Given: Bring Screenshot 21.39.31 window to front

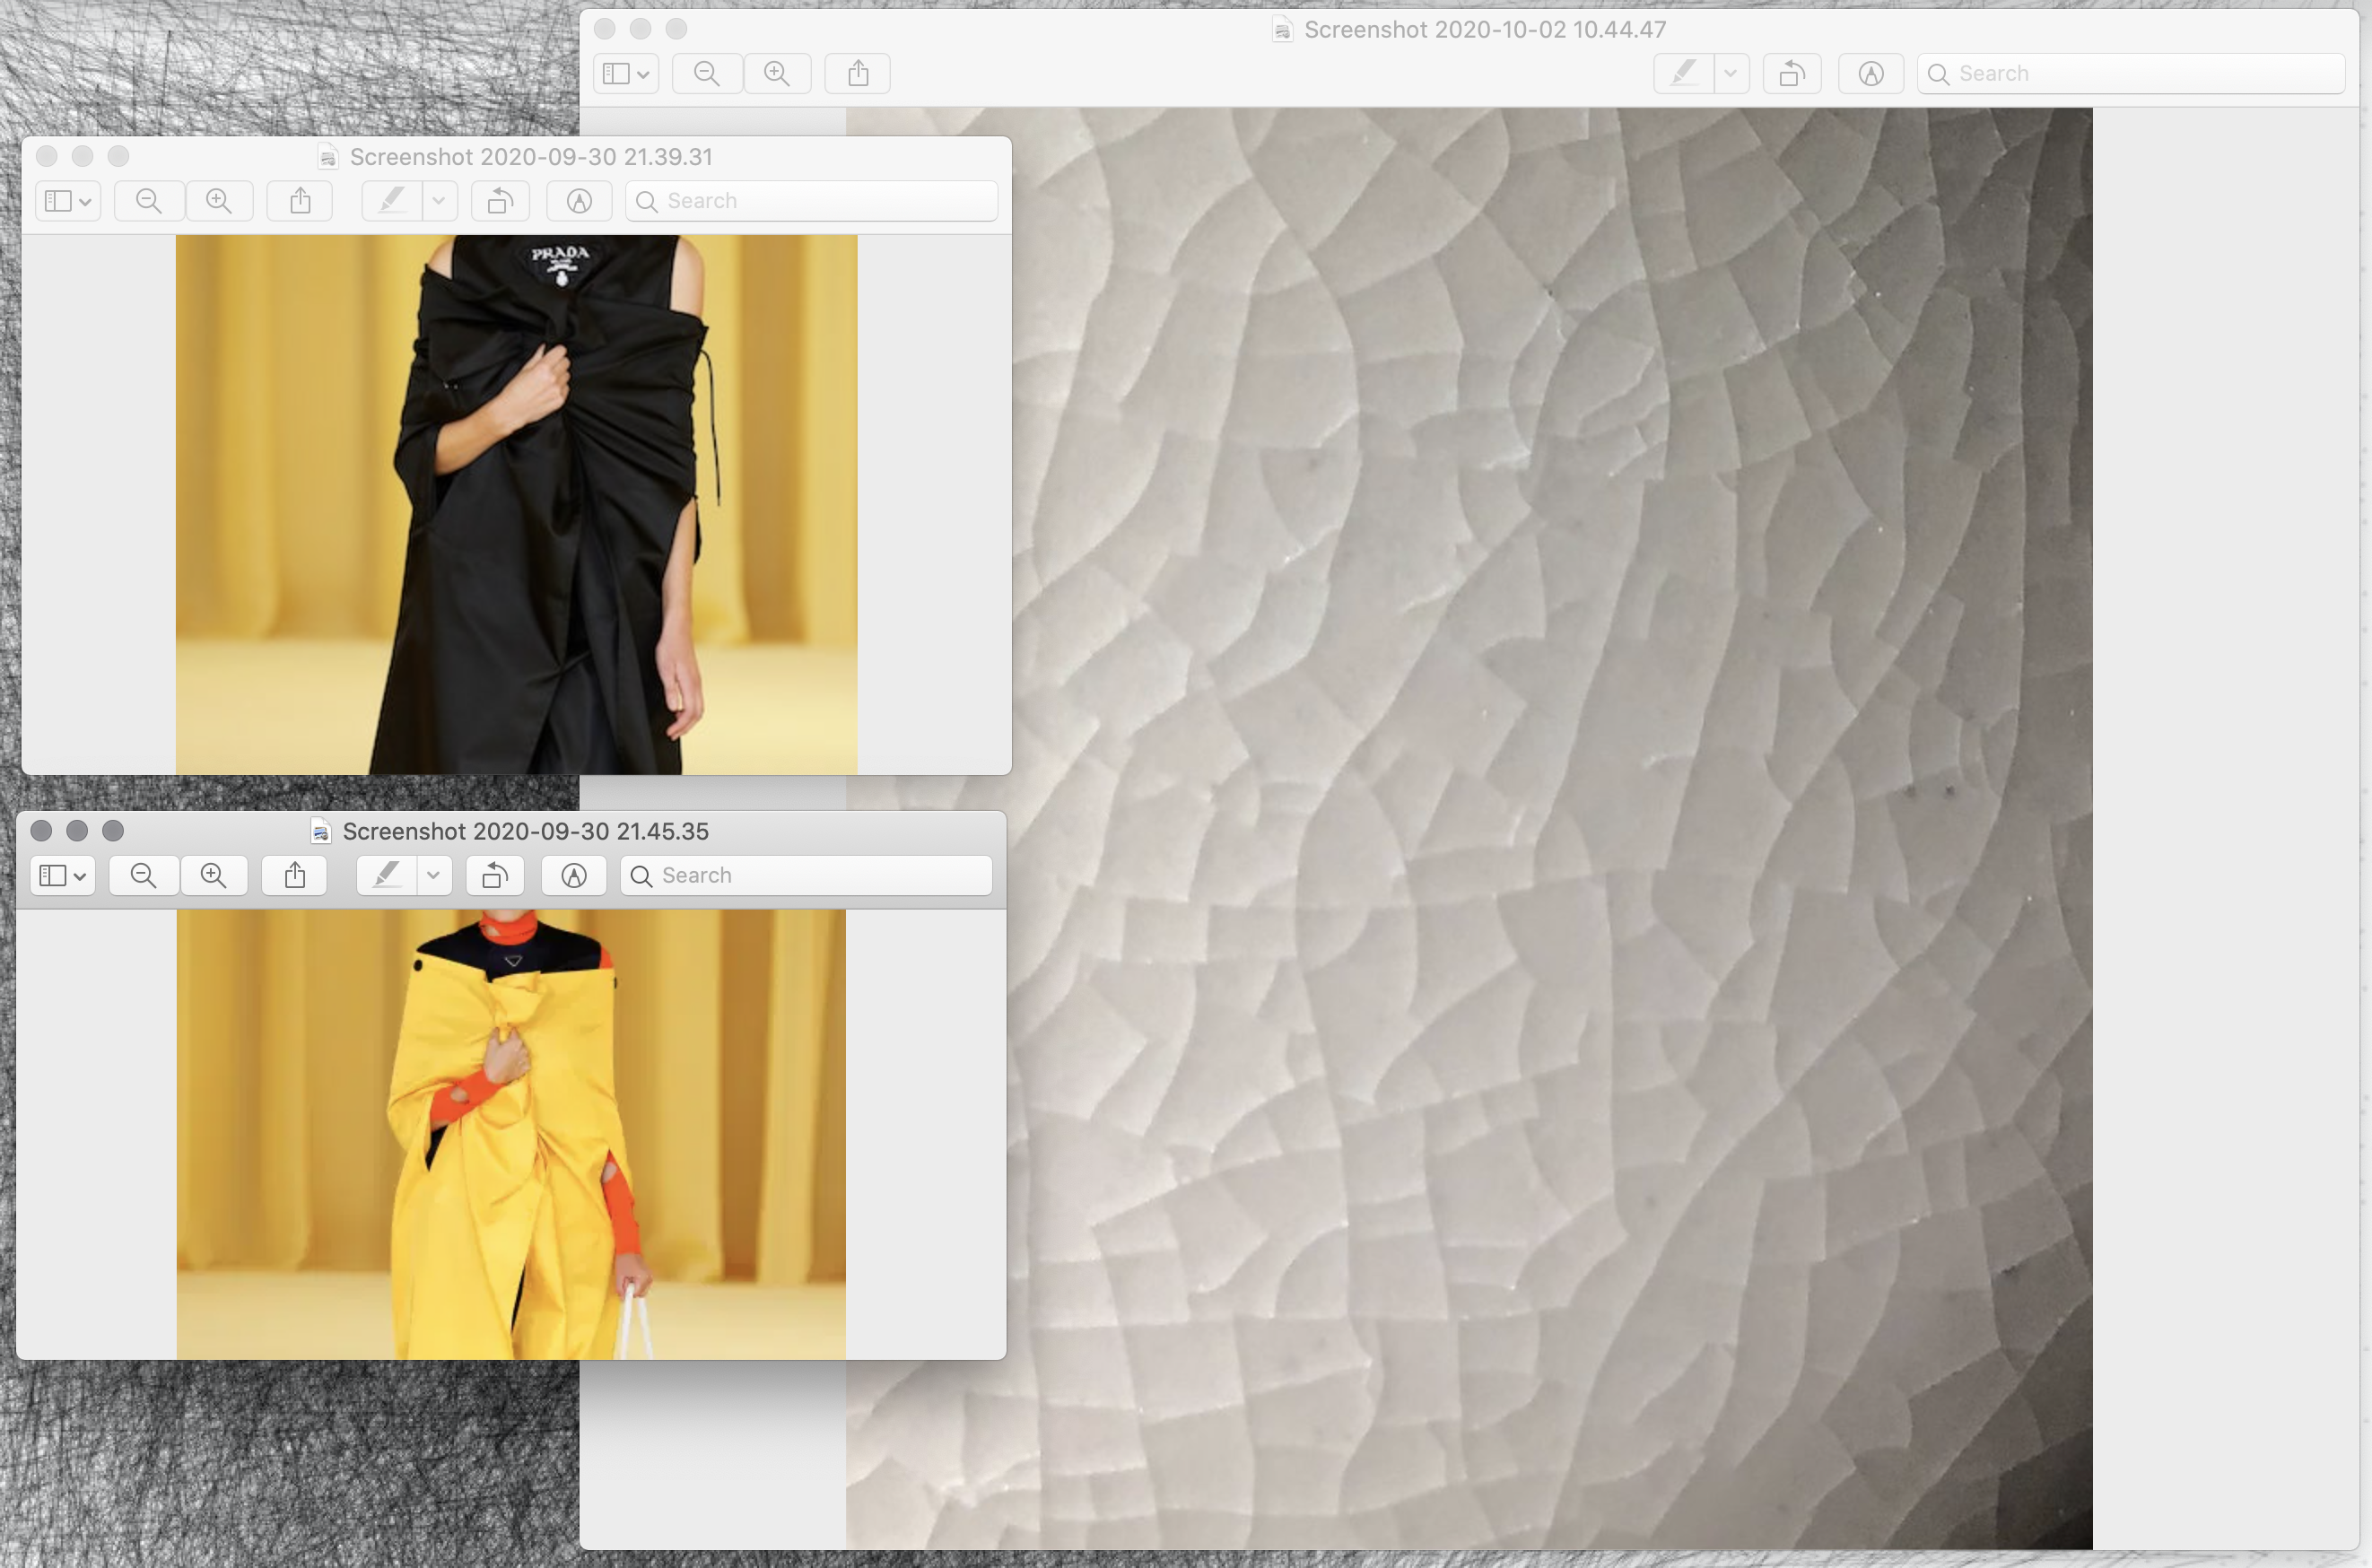Looking at the screenshot, I should pos(530,157).
